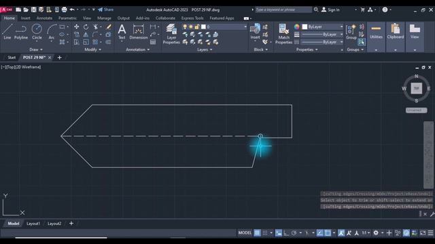Select the Move tool in Modify
Image resolution: width=435 pixels, height=244 pixels.
[76, 27]
